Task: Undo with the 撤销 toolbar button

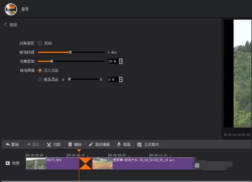Action: coord(12,145)
